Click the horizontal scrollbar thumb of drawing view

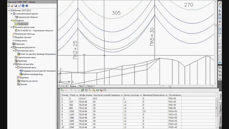(170, 86)
